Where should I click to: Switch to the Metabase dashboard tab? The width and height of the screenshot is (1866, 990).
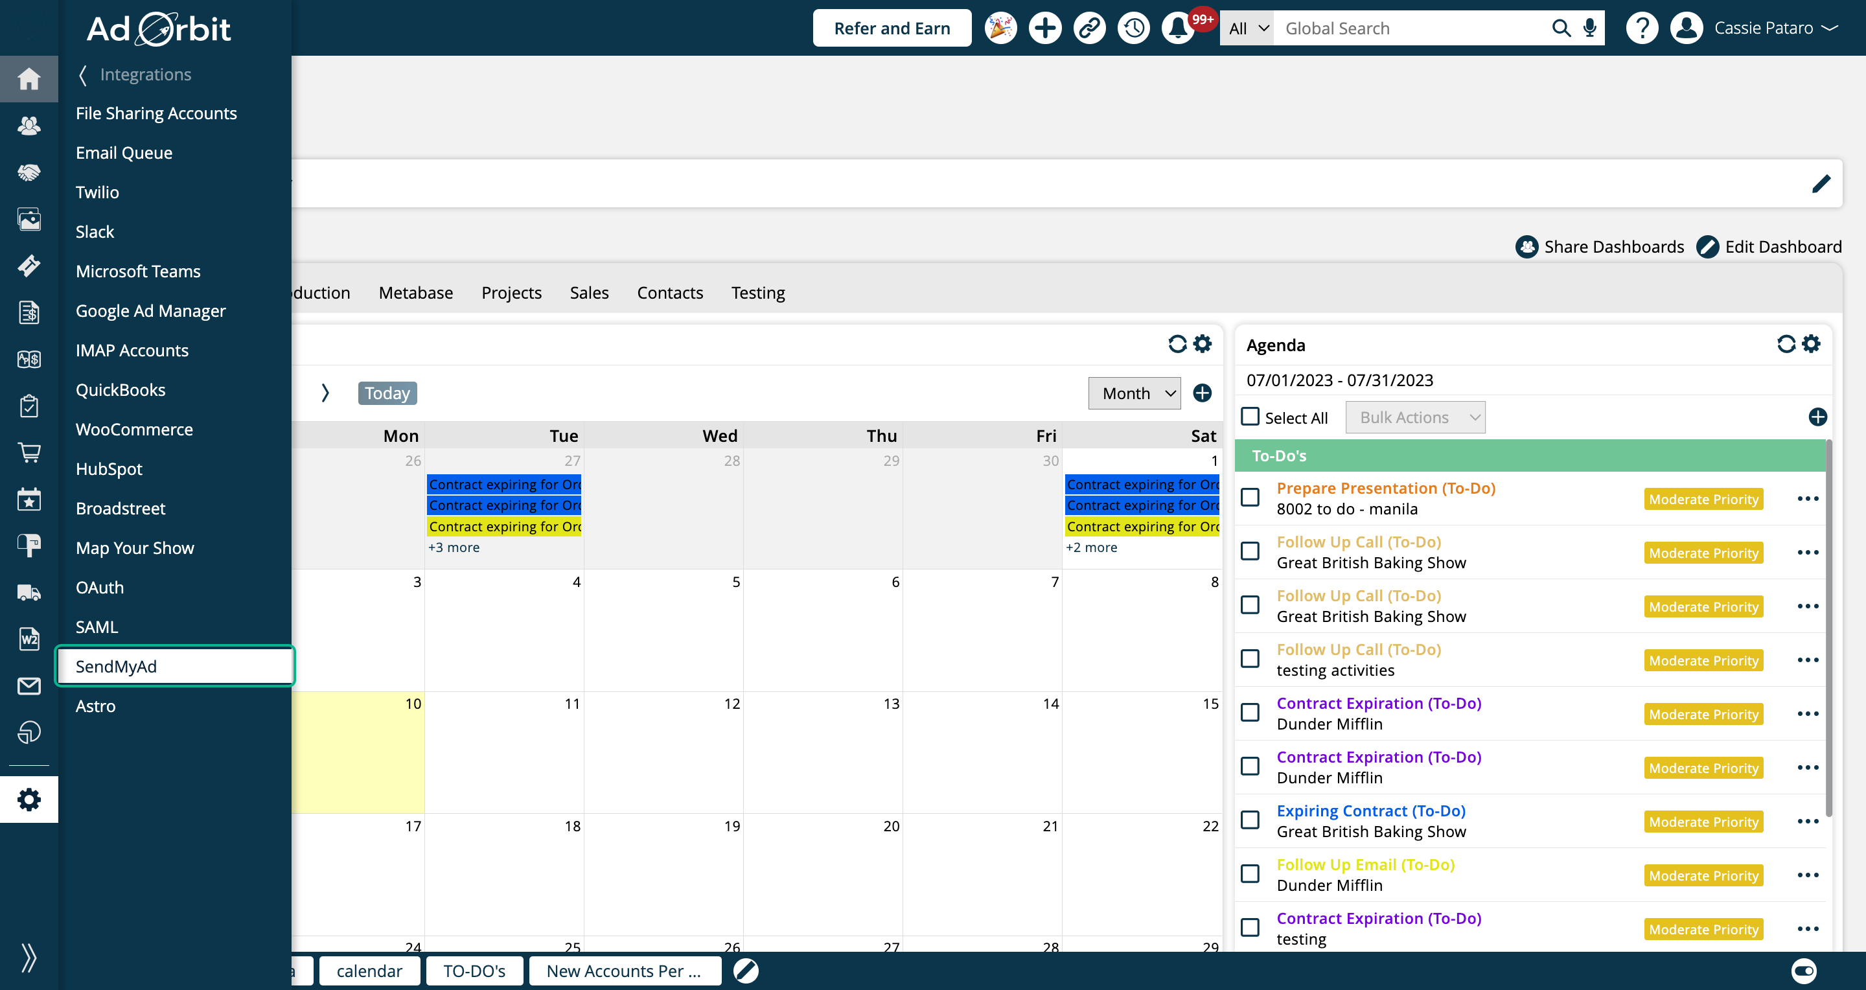416,293
